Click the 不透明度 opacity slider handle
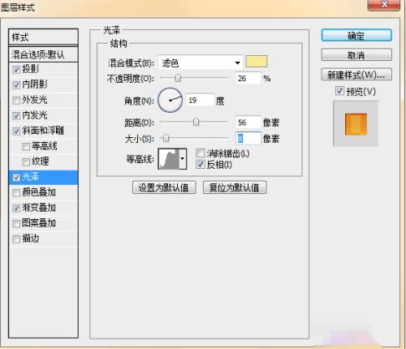The image size is (406, 349). click(178, 78)
